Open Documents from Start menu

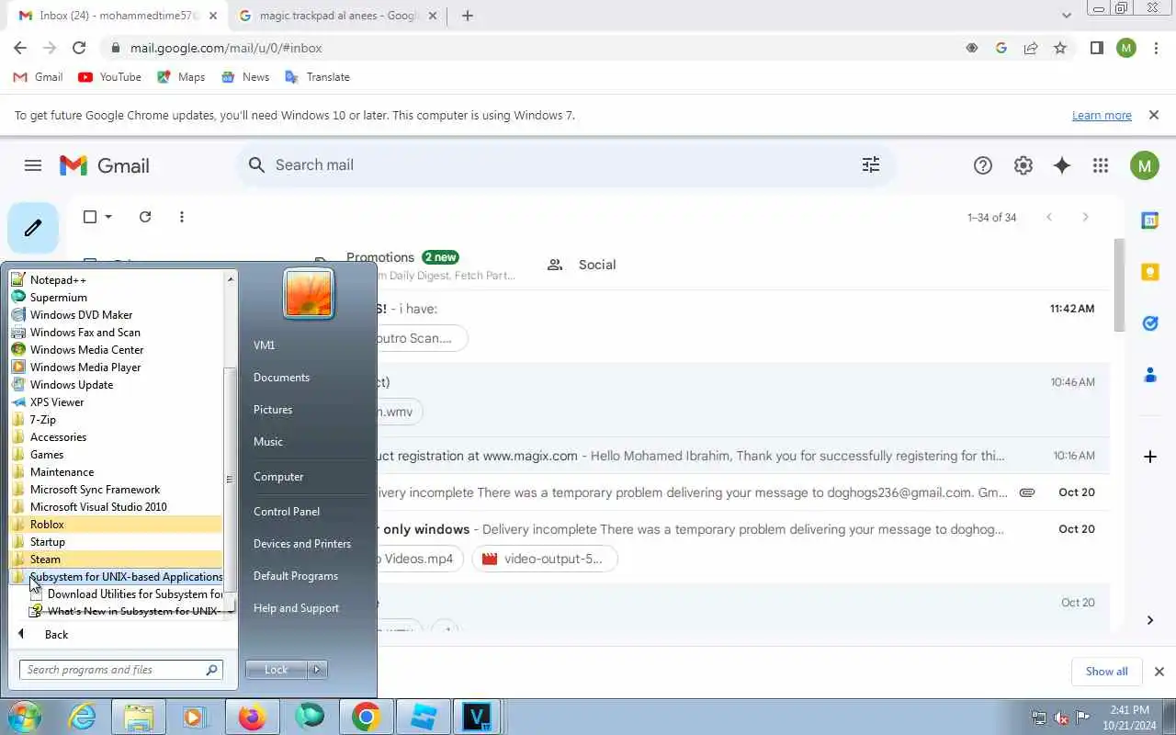point(281,378)
